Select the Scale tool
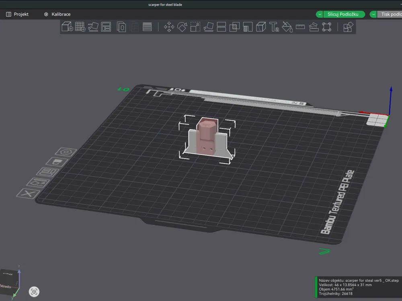The width and height of the screenshot is (402, 301). pos(195,27)
